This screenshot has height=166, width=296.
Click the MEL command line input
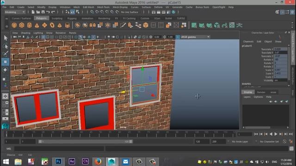click(x=59, y=148)
